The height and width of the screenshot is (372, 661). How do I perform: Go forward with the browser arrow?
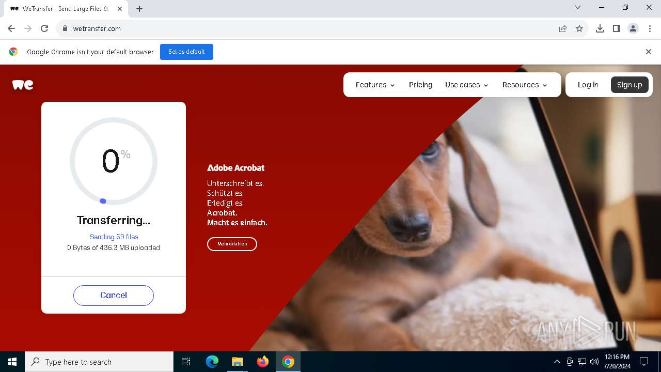point(28,28)
